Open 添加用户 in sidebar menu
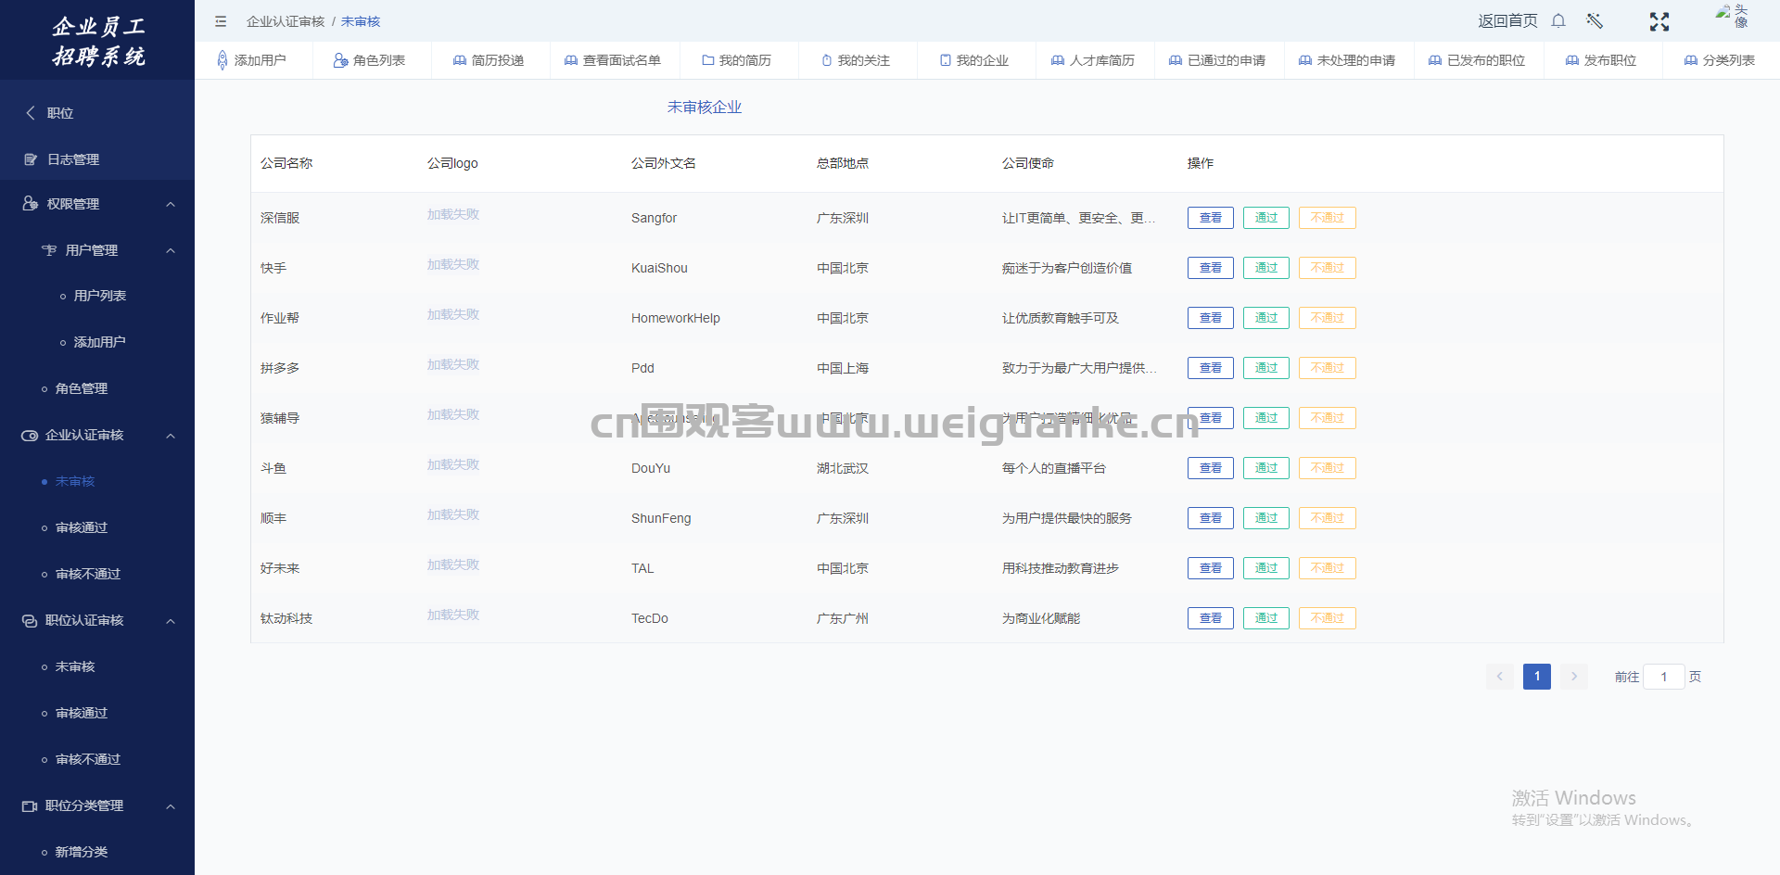This screenshot has width=1780, height=875. (100, 342)
